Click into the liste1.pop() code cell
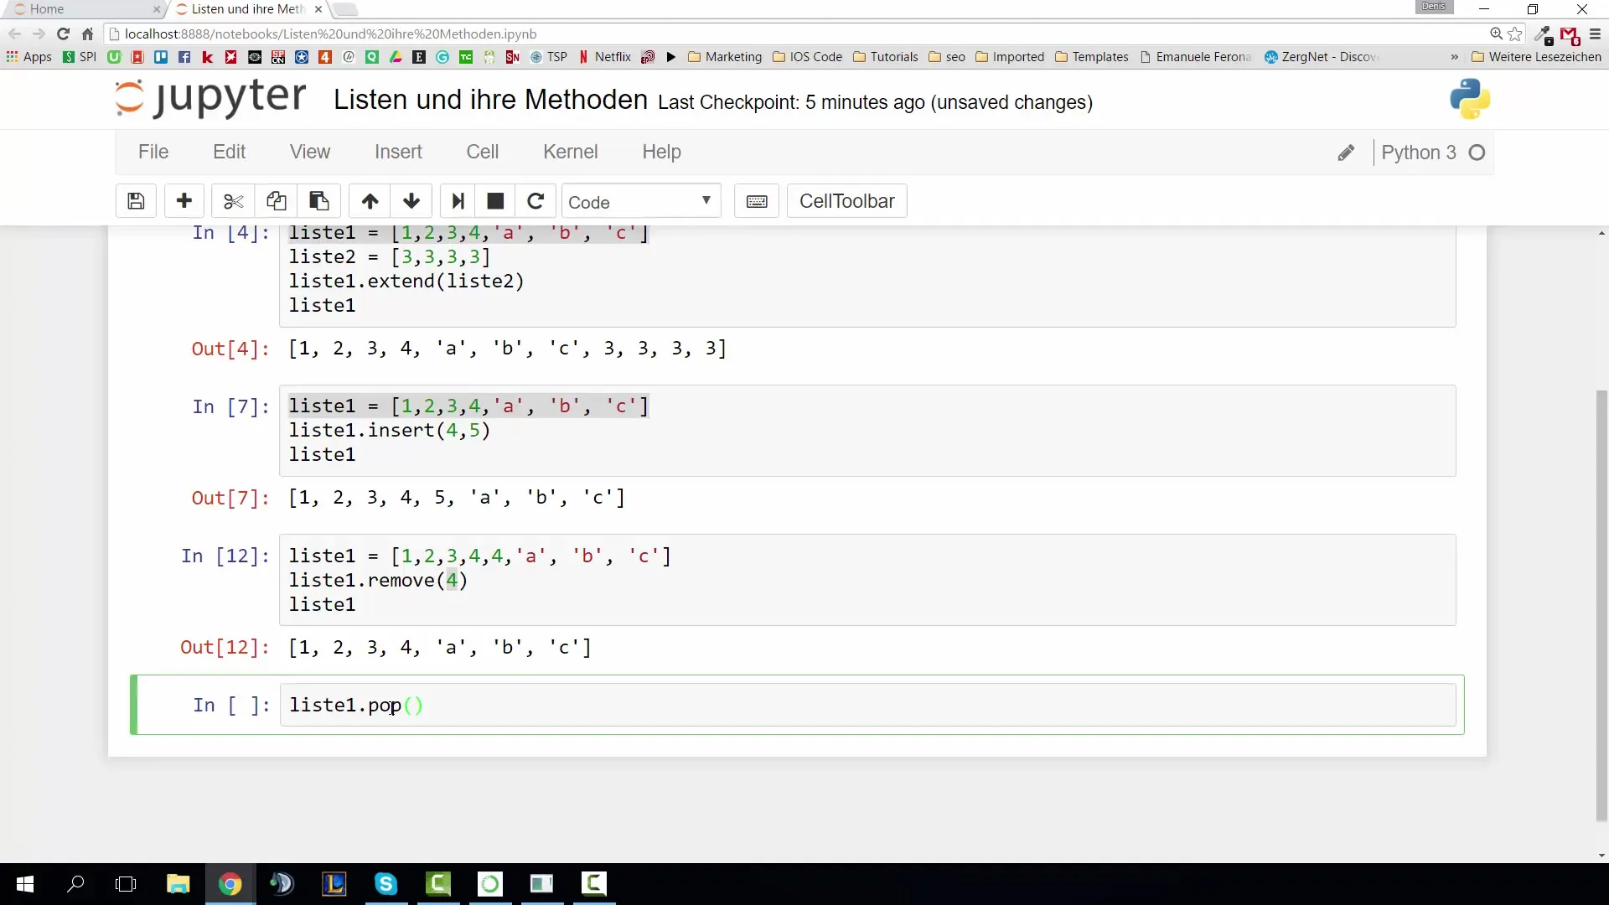This screenshot has width=1609, height=905. pos(867,705)
